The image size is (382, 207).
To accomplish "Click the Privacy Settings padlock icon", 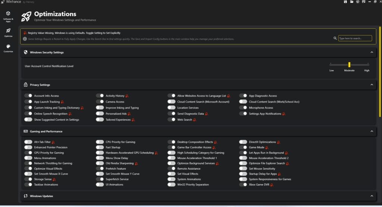I will pyautogui.click(x=26, y=85).
